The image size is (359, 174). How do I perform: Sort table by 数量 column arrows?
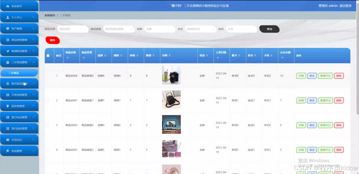tap(154, 56)
